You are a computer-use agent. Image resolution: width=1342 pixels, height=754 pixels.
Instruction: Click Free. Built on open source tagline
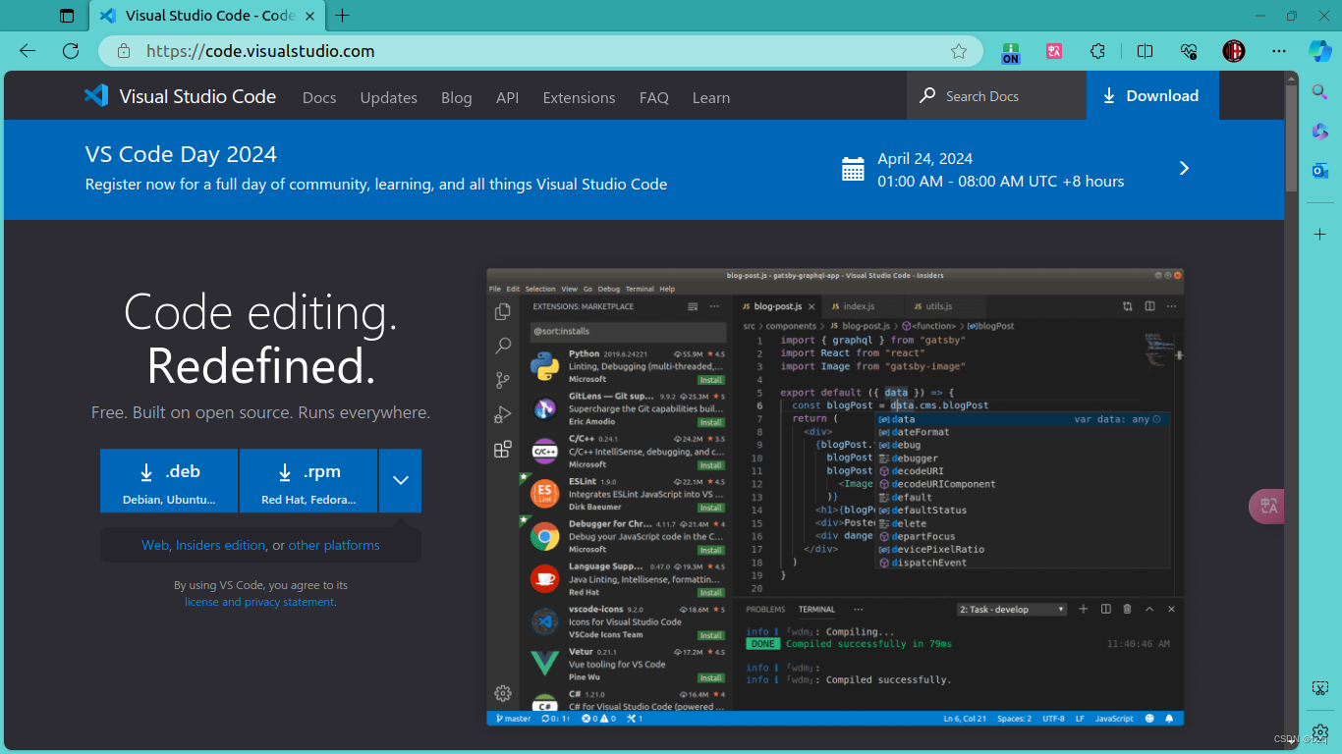tap(260, 412)
